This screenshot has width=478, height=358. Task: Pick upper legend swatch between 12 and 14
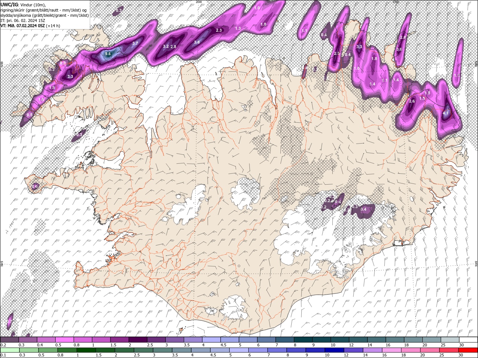tap(358, 340)
